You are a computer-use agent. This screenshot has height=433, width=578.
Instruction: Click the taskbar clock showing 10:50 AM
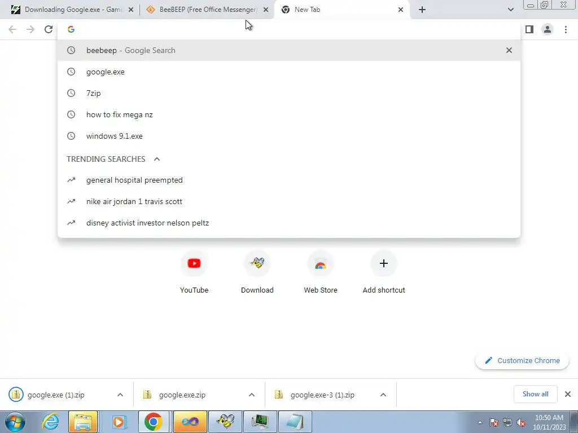click(549, 422)
